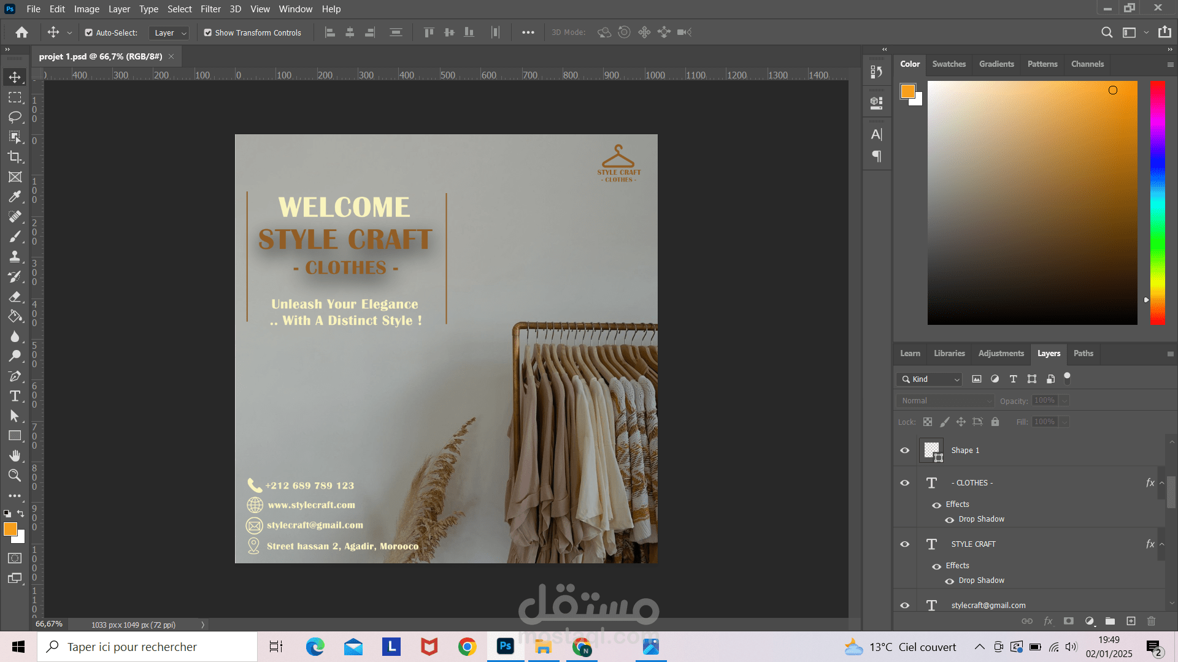The image size is (1178, 662).
Task: Open the Filter menu
Action: pos(210,9)
